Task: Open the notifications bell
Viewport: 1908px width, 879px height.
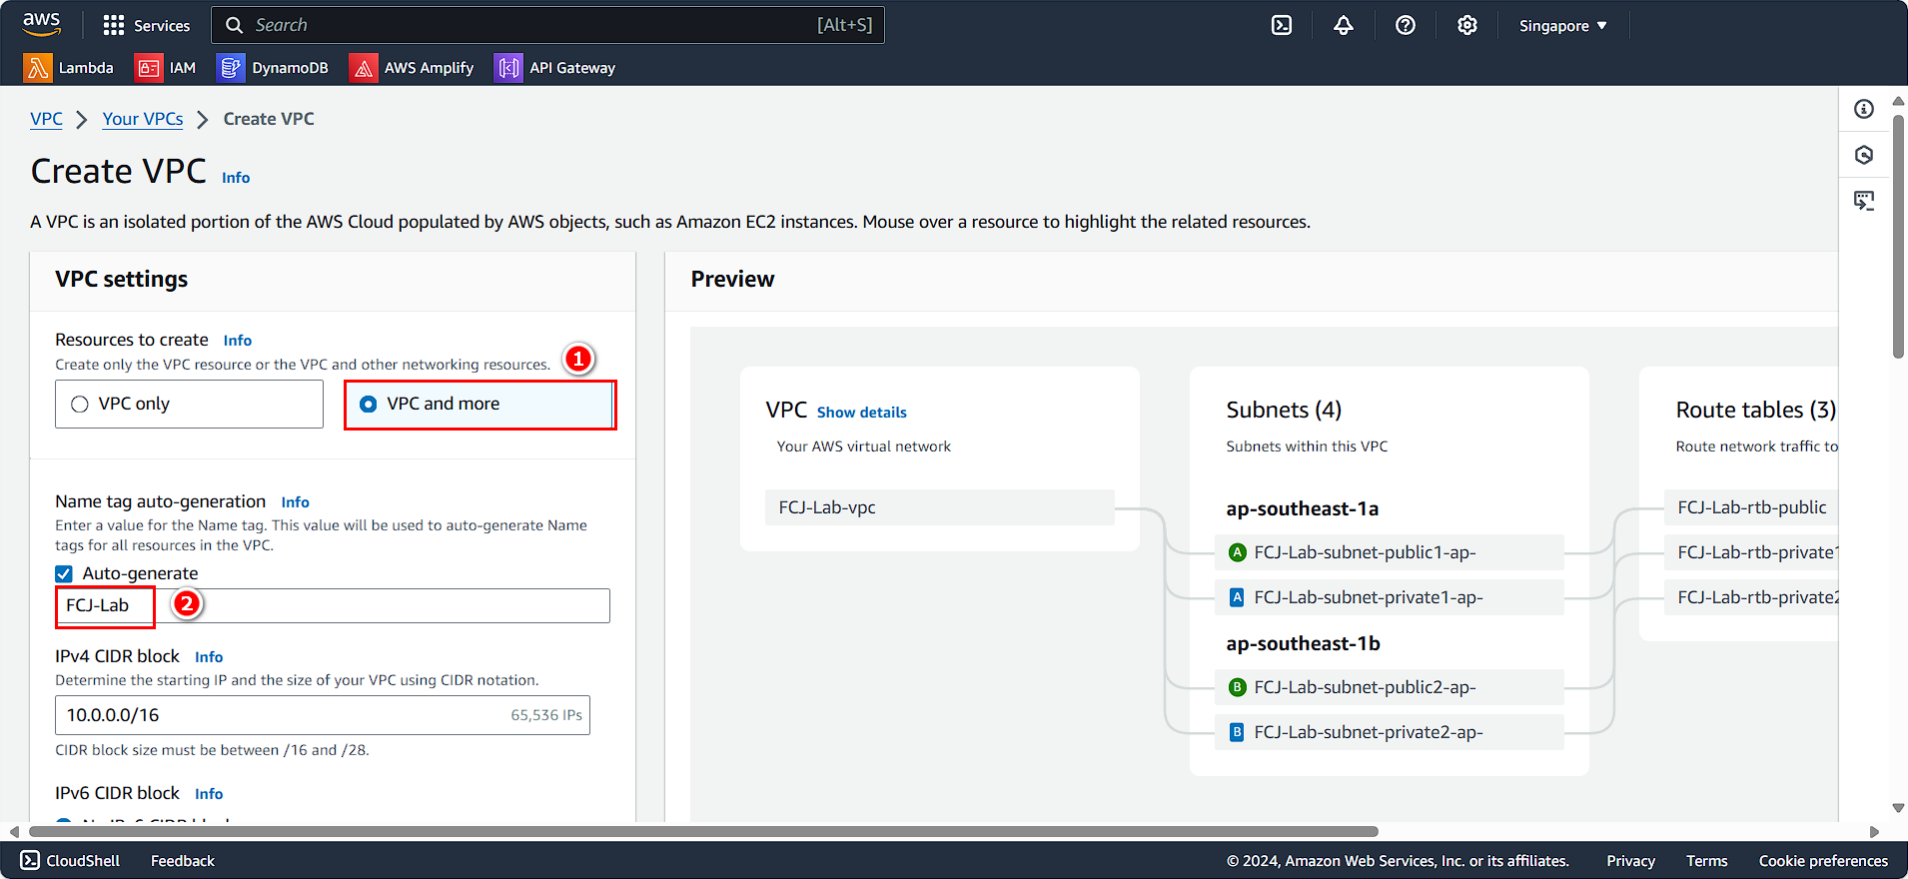Action: [x=1344, y=25]
